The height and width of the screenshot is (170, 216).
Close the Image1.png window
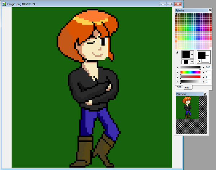(x=178, y=4)
